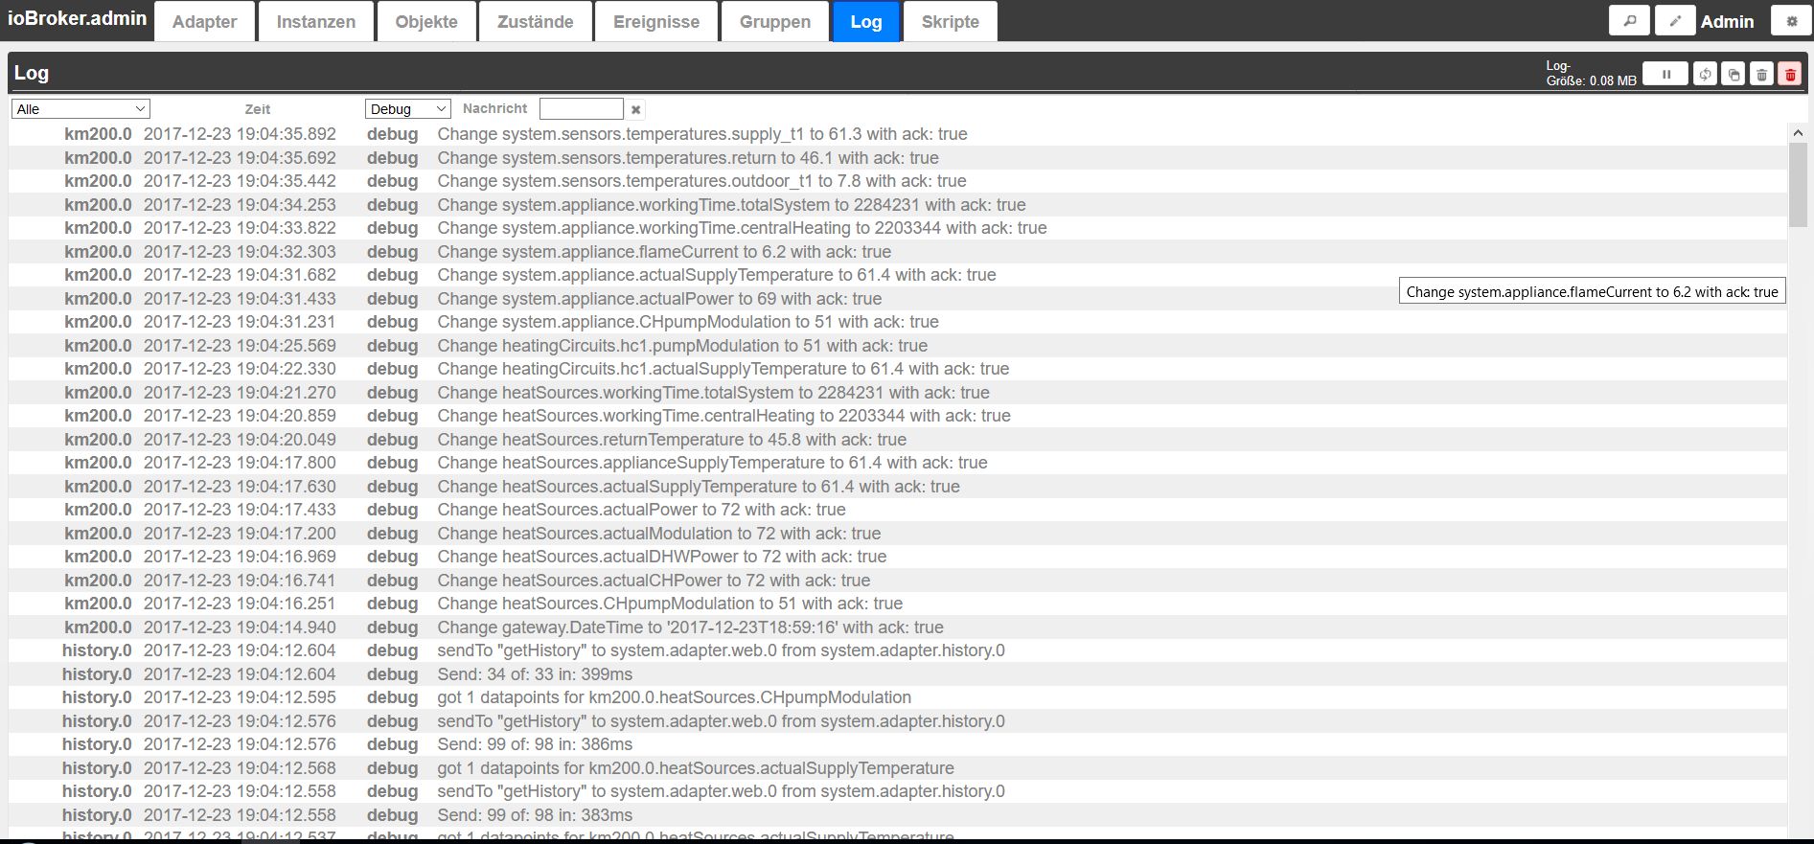Select system.appliance.actualPower to 69 message

[x=659, y=299]
